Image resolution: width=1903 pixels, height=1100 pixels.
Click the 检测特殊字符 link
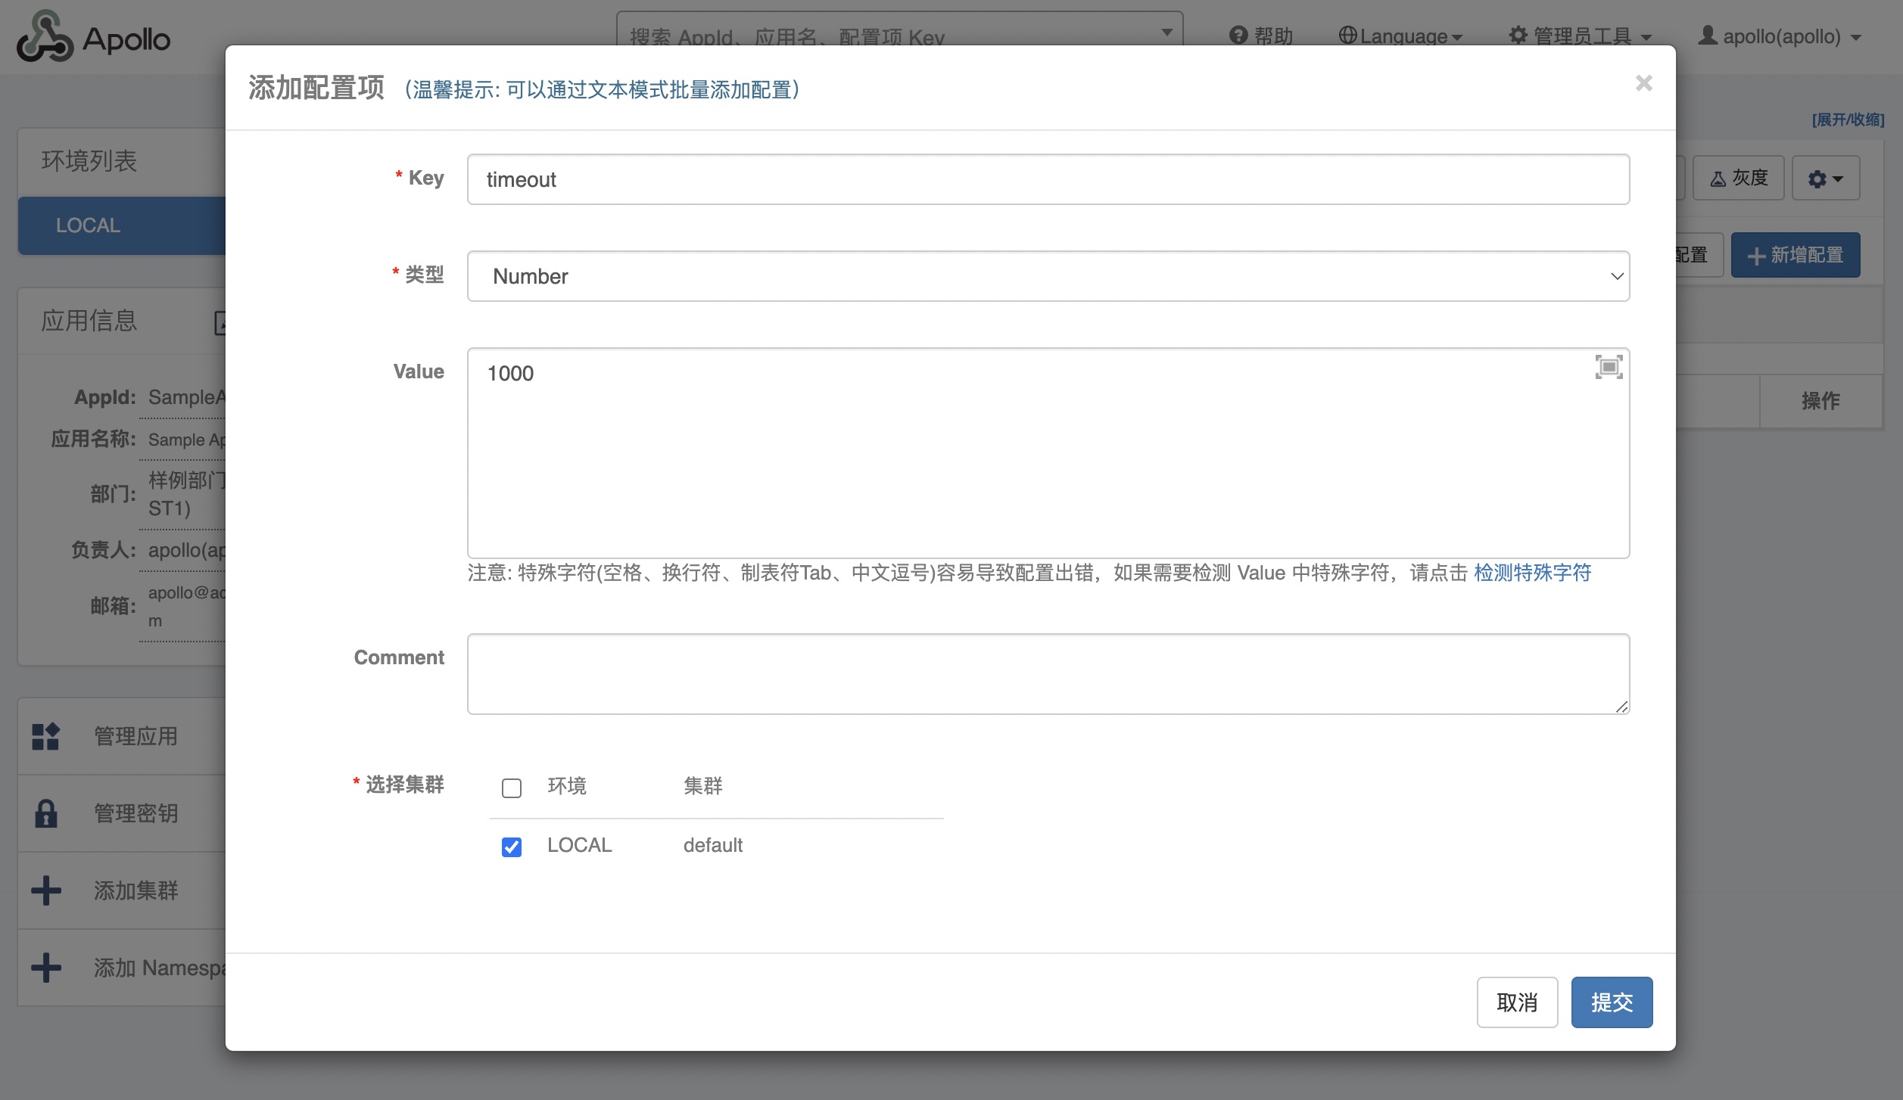(1532, 573)
